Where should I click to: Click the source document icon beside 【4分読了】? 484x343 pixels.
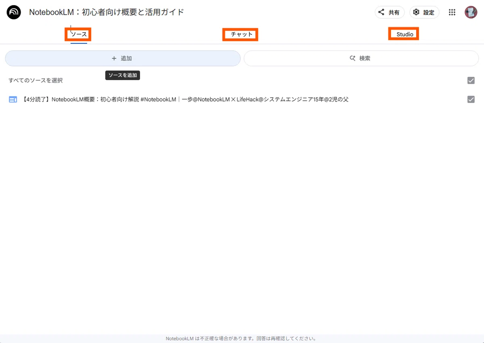(13, 99)
